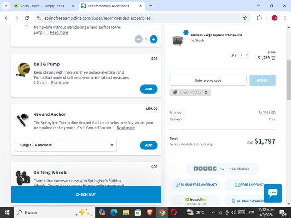The width and height of the screenshot is (291, 218).
Task: Increase accessory quantity with plus button
Action: pos(154,40)
